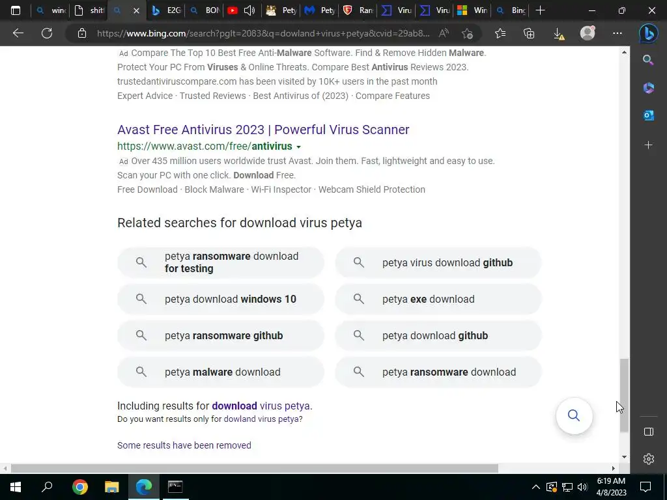Image resolution: width=667 pixels, height=500 pixels.
Task: Open the Windows Start menu
Action: tap(16, 486)
